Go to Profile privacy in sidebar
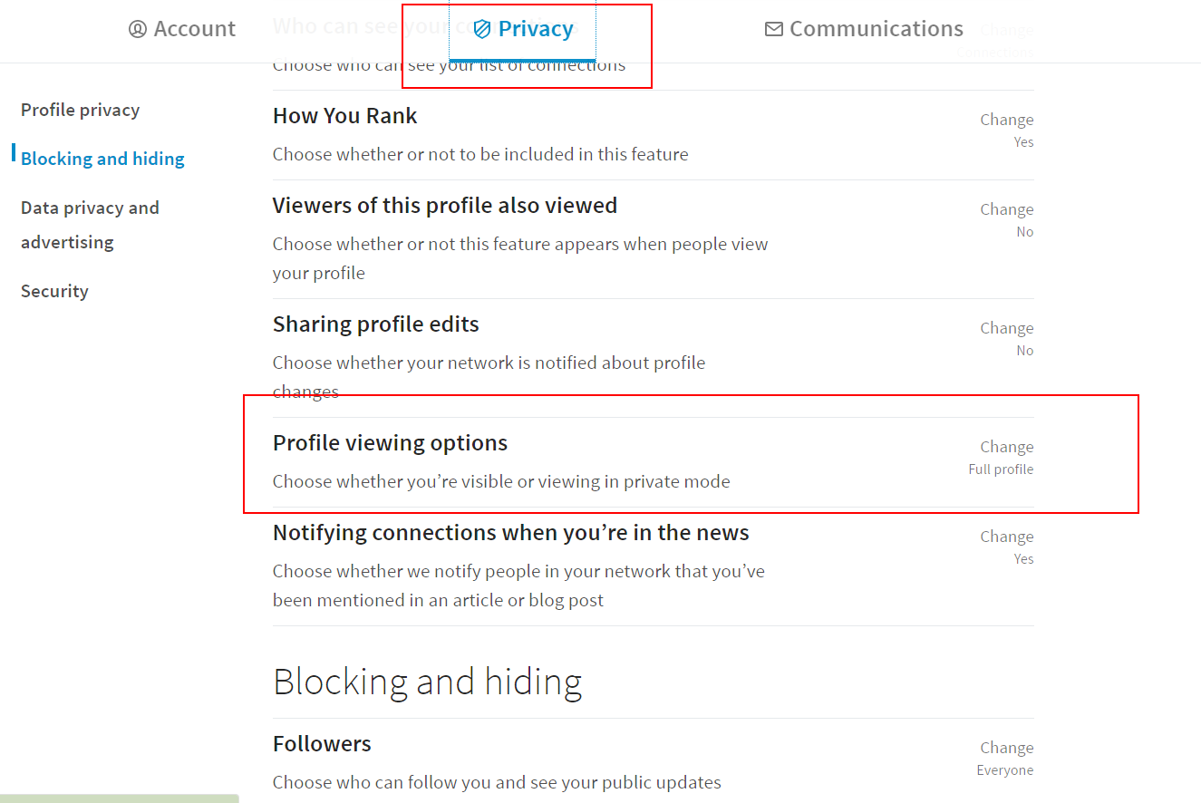The image size is (1201, 803). pos(80,110)
